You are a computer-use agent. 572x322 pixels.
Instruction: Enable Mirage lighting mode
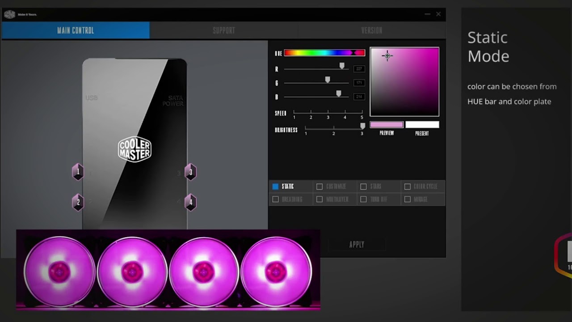tap(408, 199)
